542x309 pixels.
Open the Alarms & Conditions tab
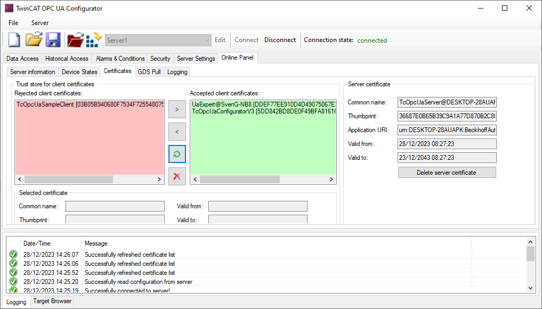(120, 59)
